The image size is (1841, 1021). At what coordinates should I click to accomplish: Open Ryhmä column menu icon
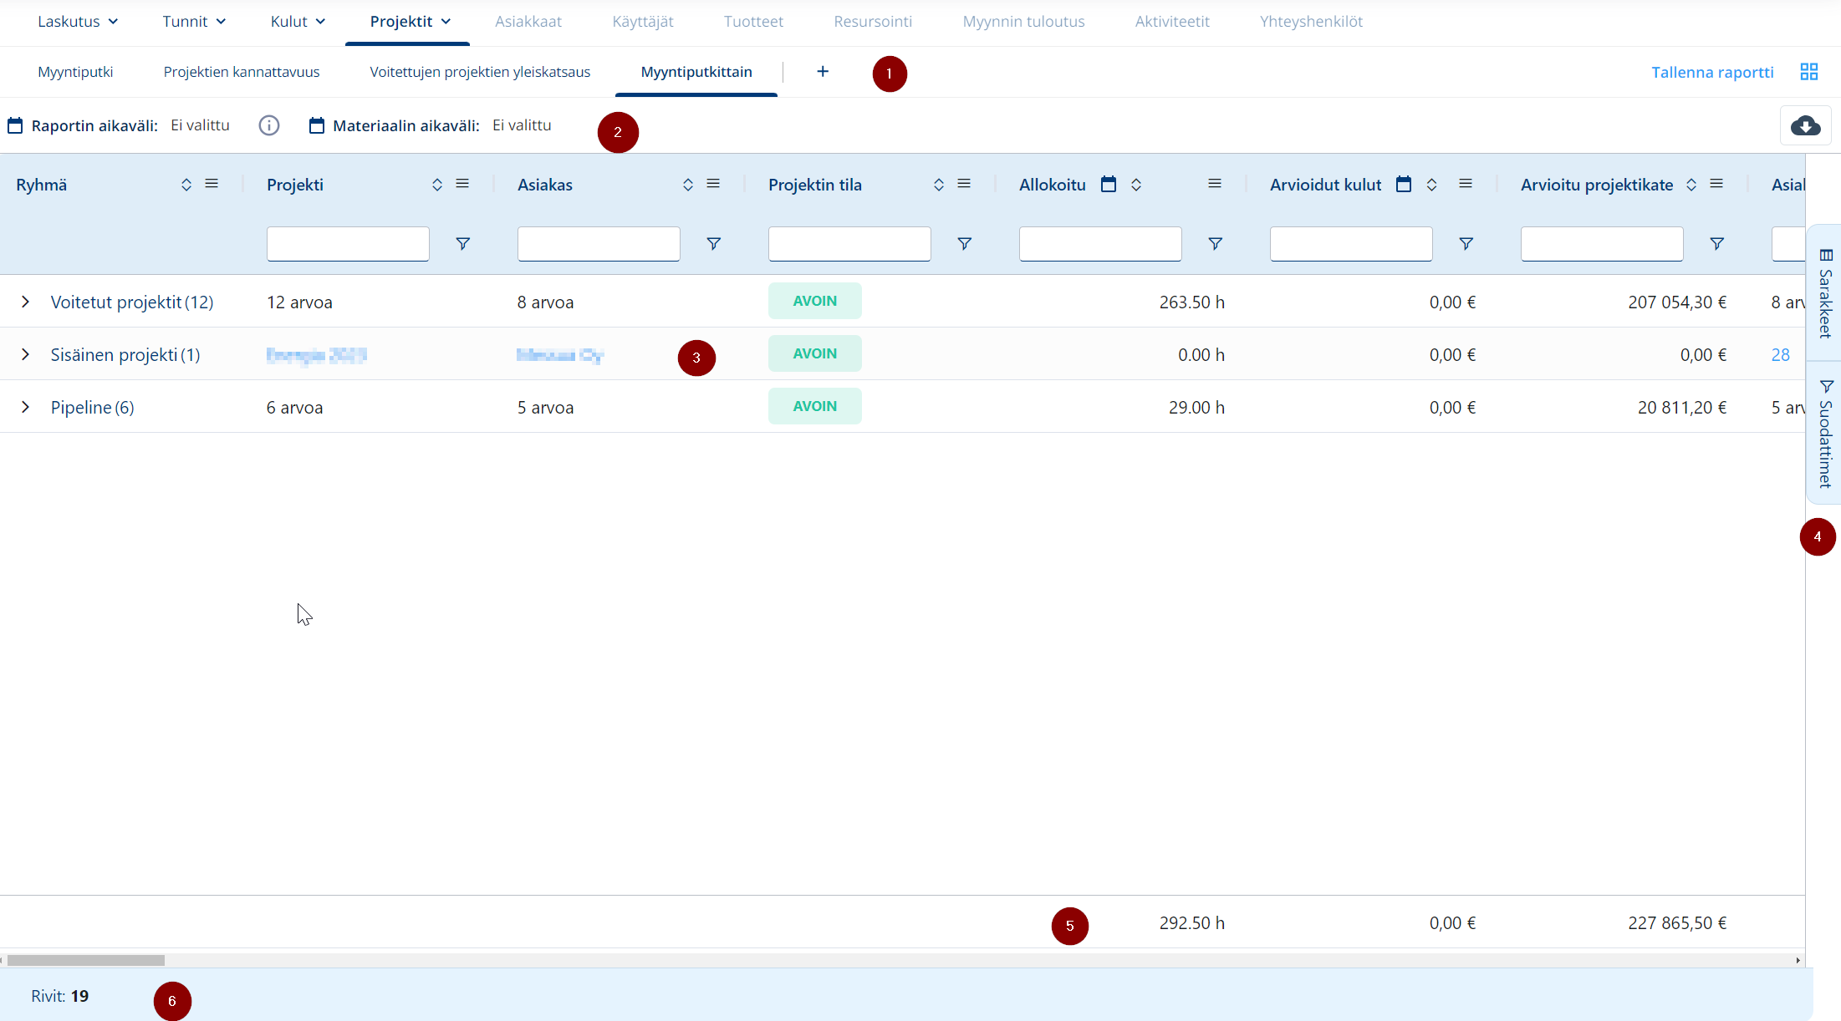pos(212,184)
